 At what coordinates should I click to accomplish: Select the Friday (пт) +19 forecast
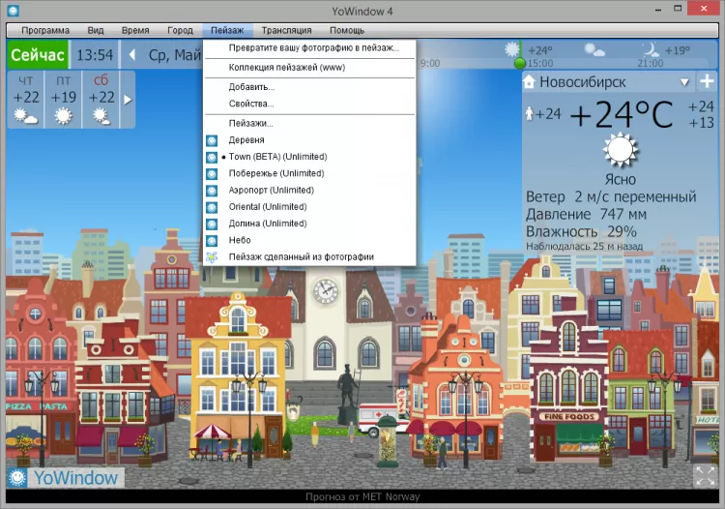(64, 99)
